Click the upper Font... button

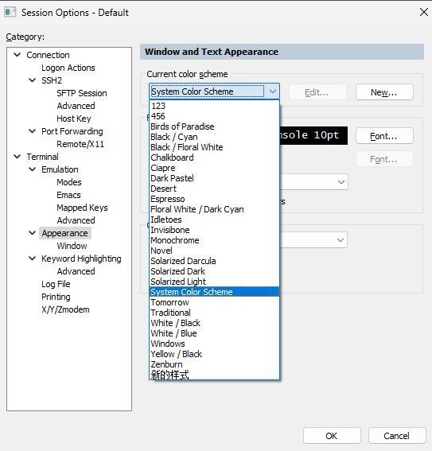384,136
